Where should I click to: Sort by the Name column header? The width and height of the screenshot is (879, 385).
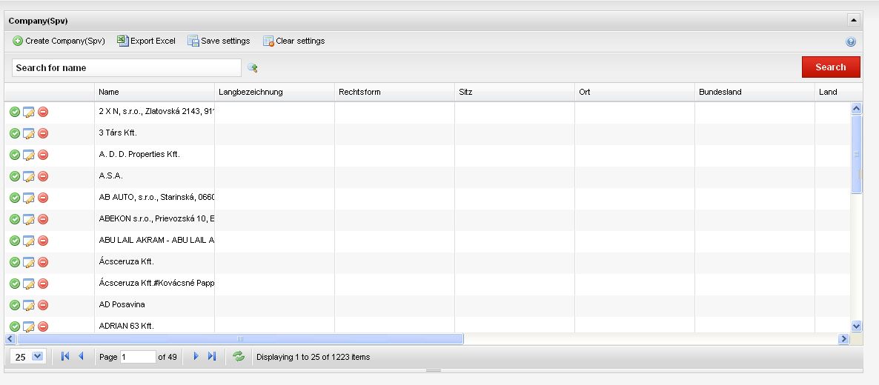109,93
